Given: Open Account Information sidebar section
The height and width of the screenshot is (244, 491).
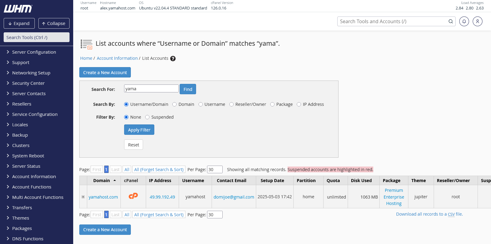Looking at the screenshot, I should tap(37, 177).
